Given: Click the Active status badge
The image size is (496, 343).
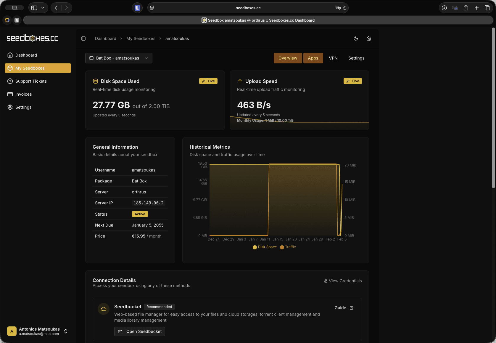Looking at the screenshot, I should click(x=140, y=214).
